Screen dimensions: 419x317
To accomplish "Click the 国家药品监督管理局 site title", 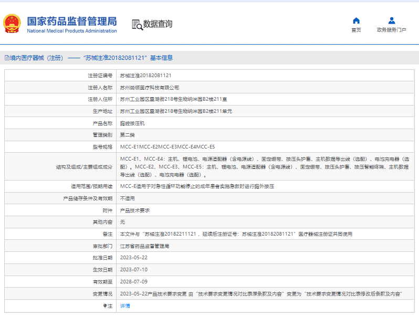I will click(x=72, y=21).
